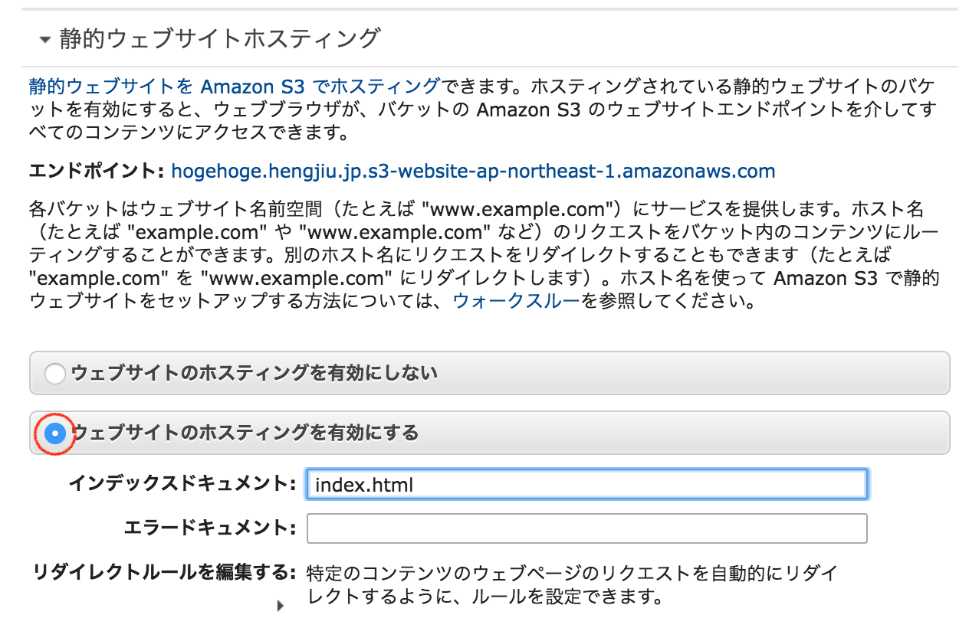Select the ホスティングを有効にしない radio button

(x=55, y=374)
